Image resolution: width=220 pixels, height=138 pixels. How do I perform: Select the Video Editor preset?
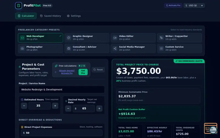133,38
